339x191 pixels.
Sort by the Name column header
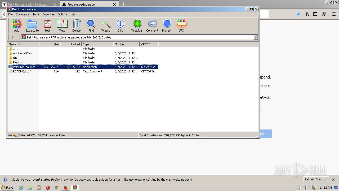pos(23,44)
